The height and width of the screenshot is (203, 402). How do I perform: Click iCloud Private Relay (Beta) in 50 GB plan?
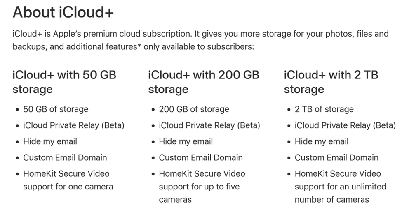(x=73, y=125)
